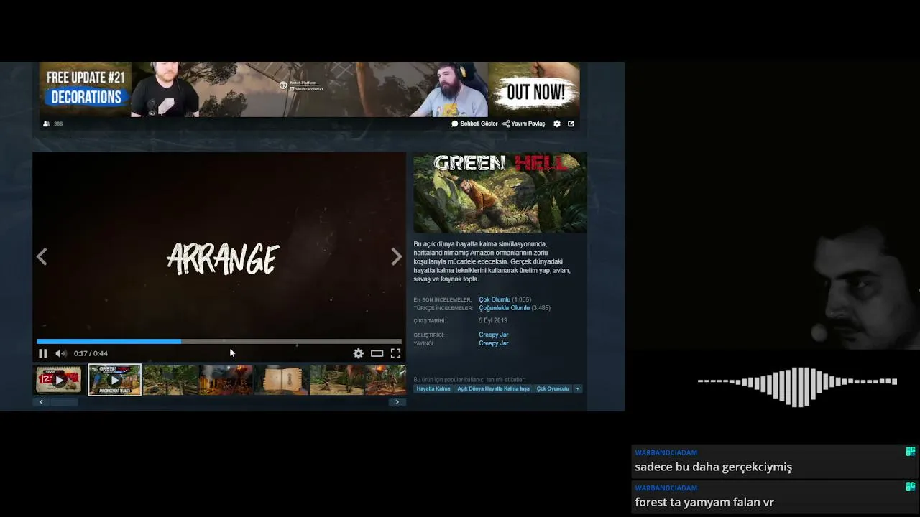
Task: Click the thumbnail strip scrollbar handle
Action: pyautogui.click(x=64, y=402)
